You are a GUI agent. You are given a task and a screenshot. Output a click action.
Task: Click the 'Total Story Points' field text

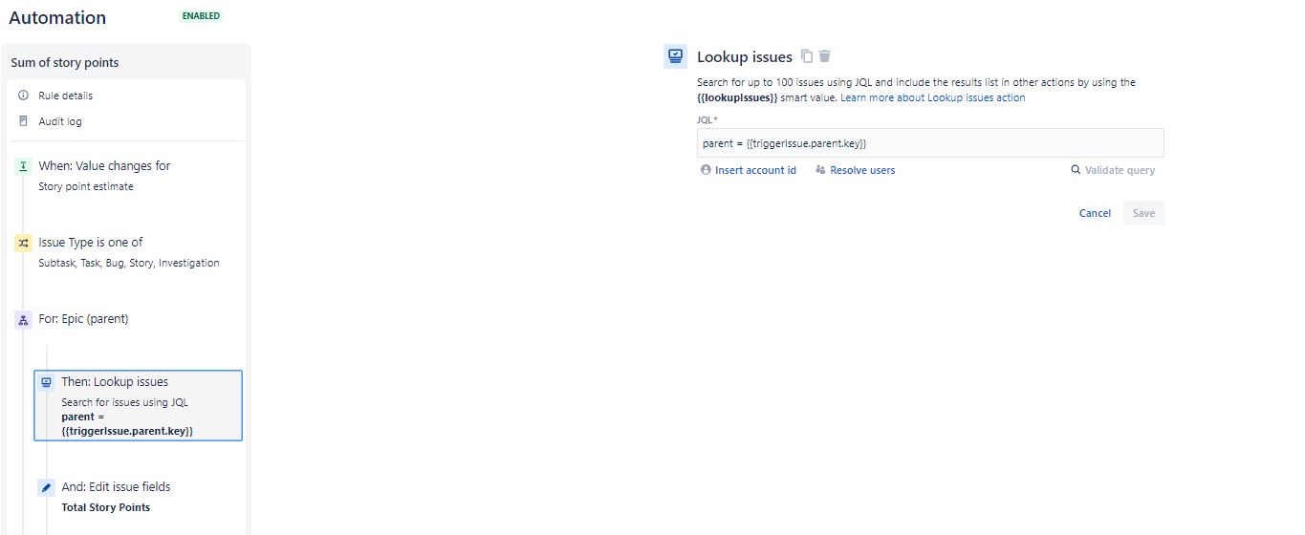tap(106, 507)
